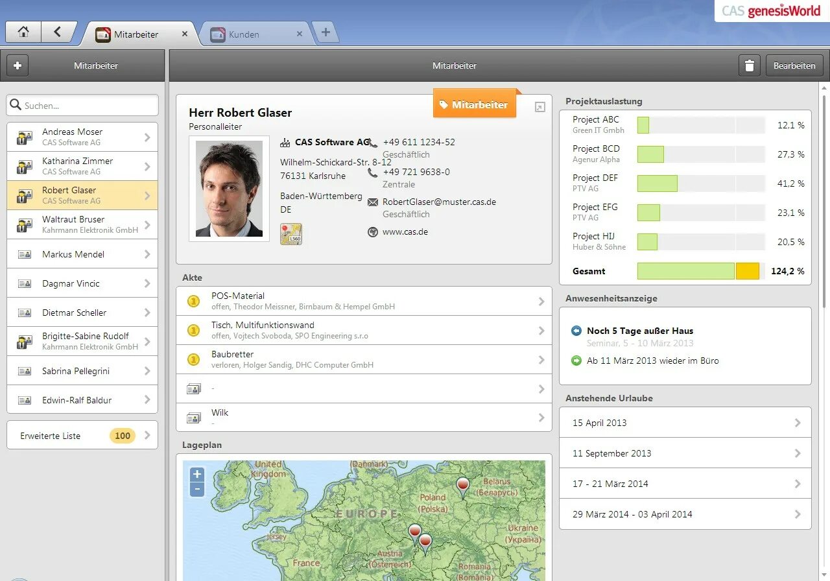Open Tisch, Multifunktionswand entry
This screenshot has height=581, width=830.
coord(364,330)
